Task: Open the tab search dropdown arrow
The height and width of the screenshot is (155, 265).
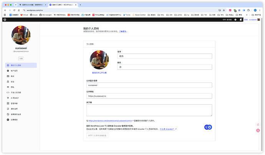Action: coord(15,5)
